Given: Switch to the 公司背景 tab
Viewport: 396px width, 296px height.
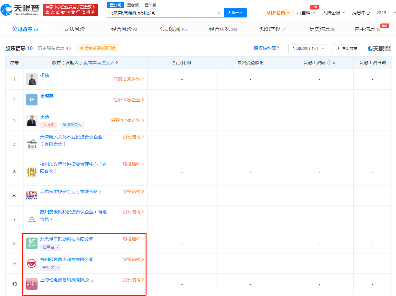Looking at the screenshot, I should pos(25,29).
